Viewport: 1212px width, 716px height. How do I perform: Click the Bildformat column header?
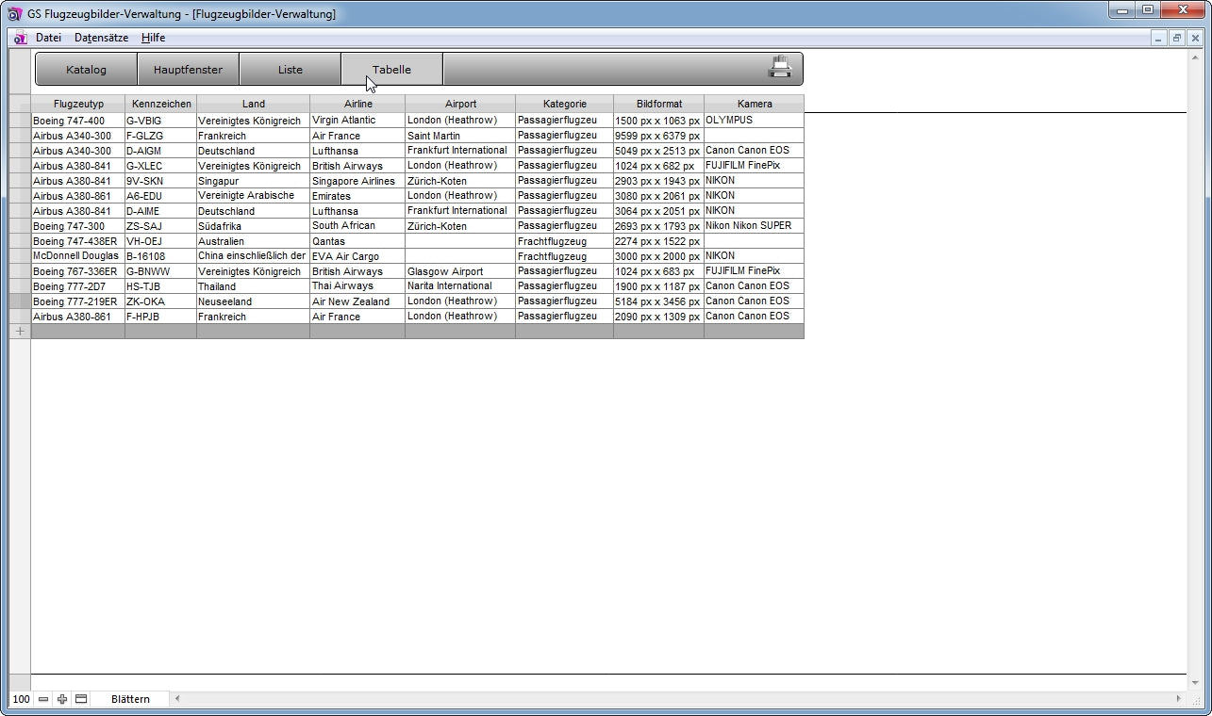658,104
